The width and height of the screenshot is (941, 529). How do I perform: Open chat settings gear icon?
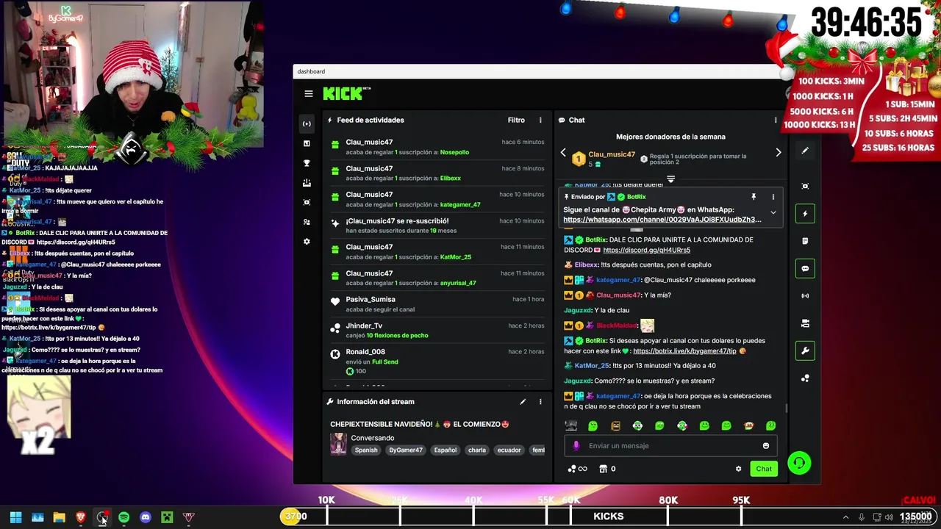[x=738, y=469]
